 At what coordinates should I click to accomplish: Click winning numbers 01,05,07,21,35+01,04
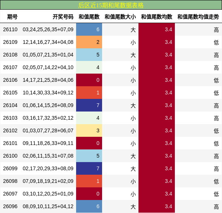tap(48, 55)
